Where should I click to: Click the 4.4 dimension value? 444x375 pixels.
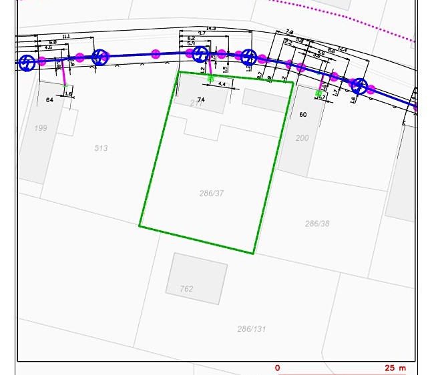coord(222,84)
